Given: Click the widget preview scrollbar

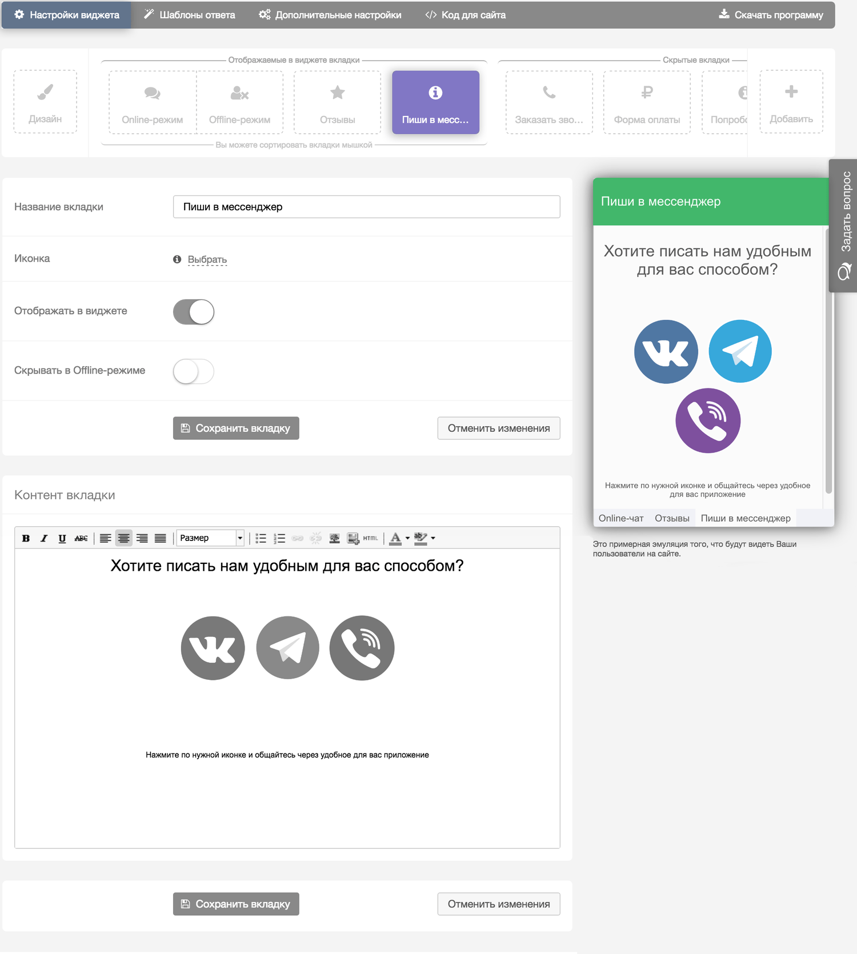Looking at the screenshot, I should tap(828, 362).
